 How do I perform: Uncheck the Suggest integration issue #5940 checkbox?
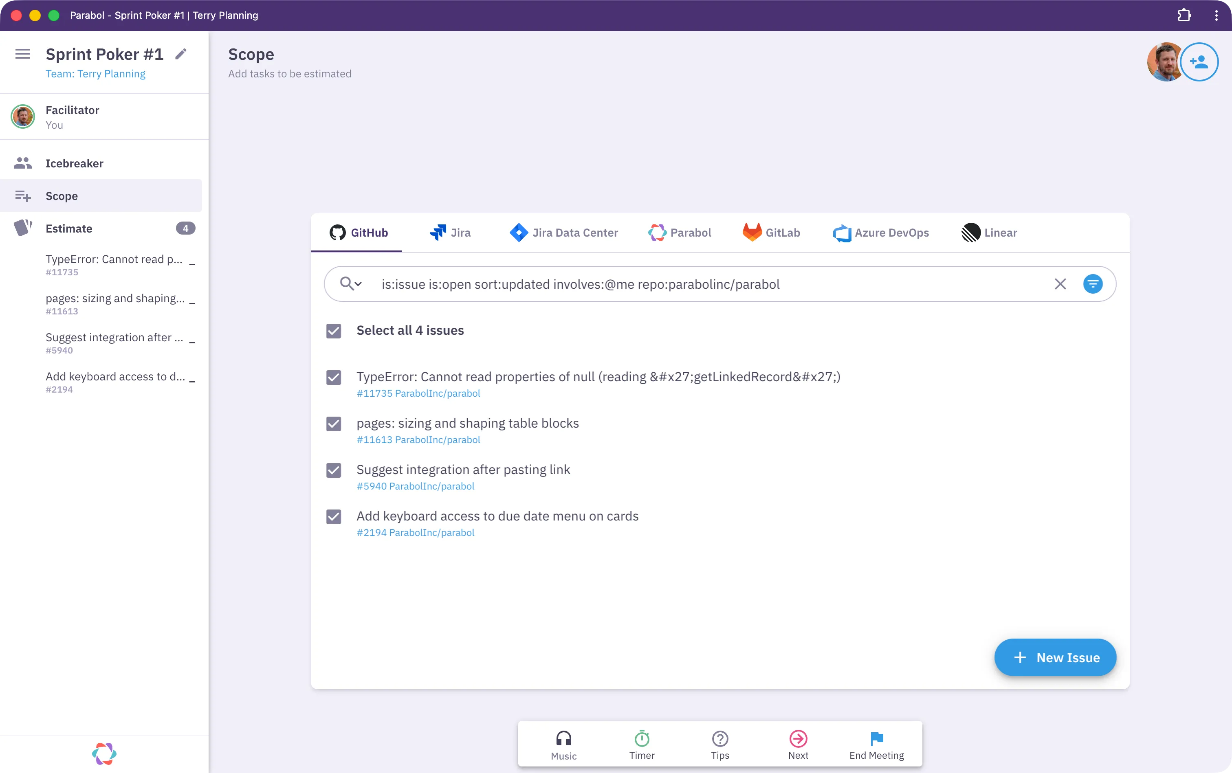coord(333,470)
